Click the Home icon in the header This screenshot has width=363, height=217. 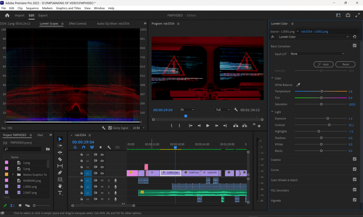(7, 15)
